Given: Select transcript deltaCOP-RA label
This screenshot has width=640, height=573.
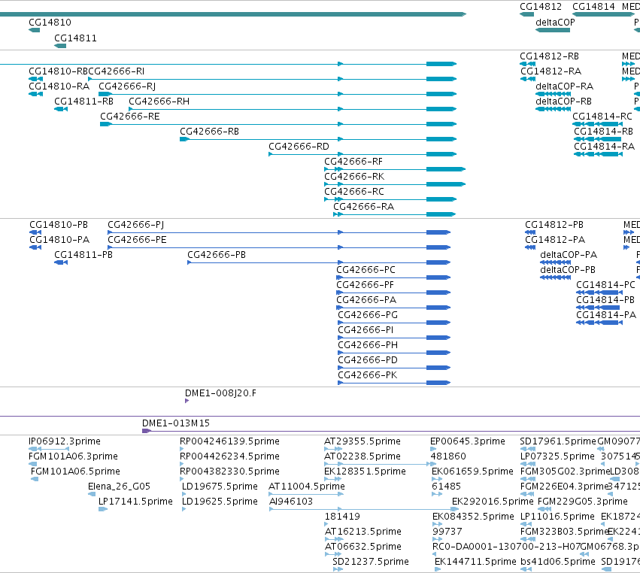Looking at the screenshot, I should point(565,86).
